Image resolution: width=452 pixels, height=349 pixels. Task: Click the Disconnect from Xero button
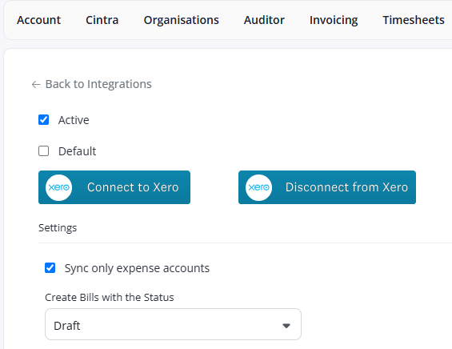[327, 187]
